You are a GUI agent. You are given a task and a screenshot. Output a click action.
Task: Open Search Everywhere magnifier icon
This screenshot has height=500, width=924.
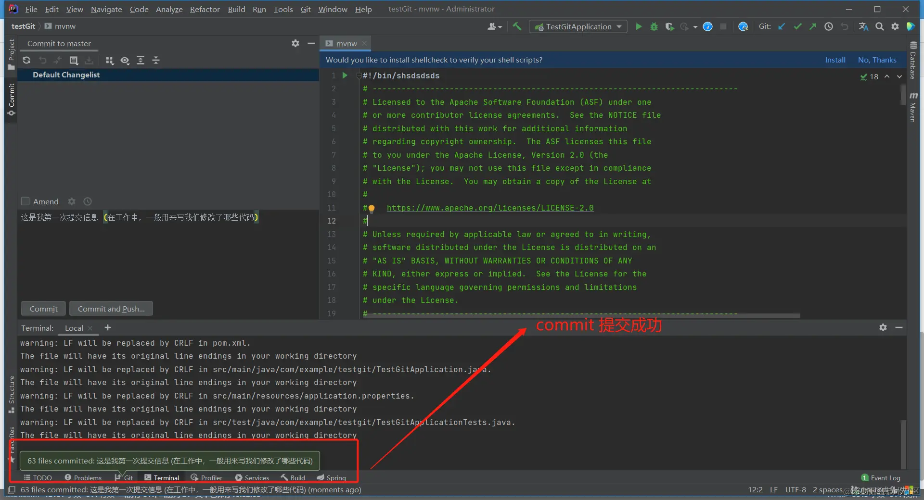(880, 26)
